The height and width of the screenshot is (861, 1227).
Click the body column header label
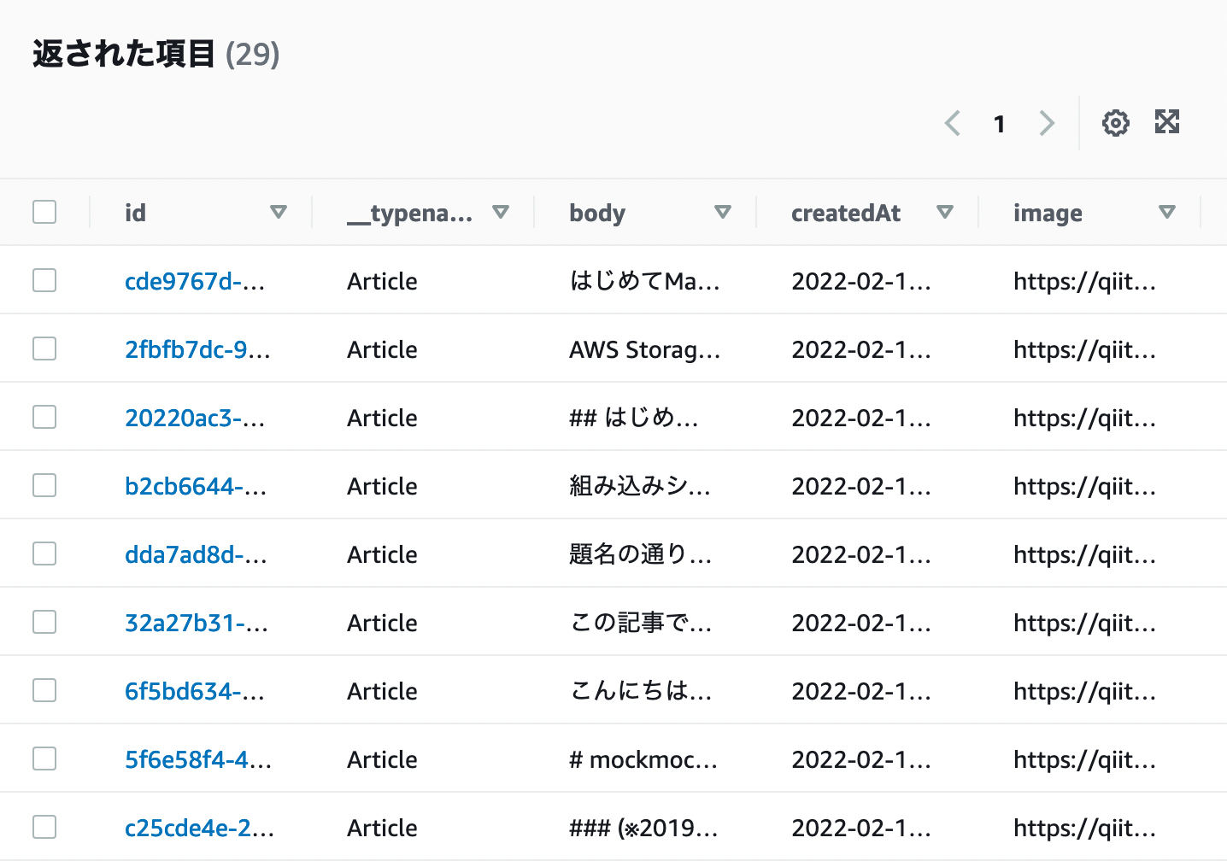[x=597, y=213]
